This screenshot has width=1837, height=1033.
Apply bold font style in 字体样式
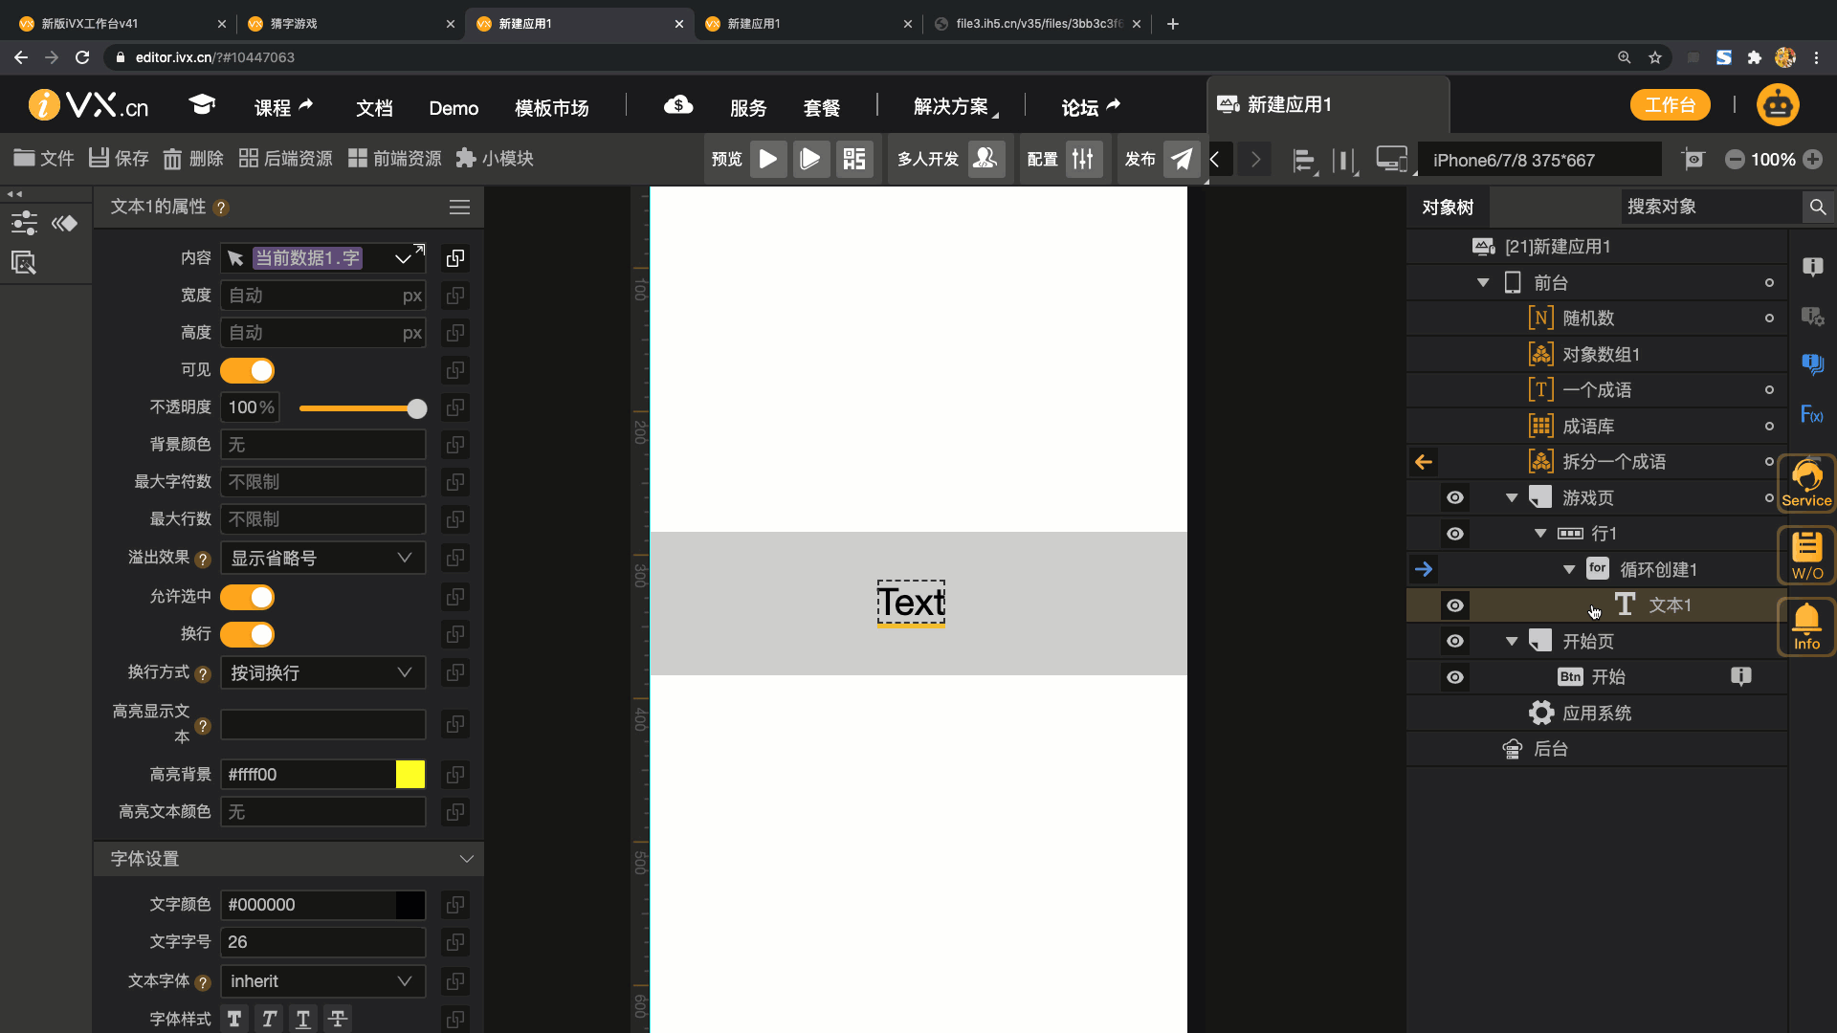pos(234,1018)
